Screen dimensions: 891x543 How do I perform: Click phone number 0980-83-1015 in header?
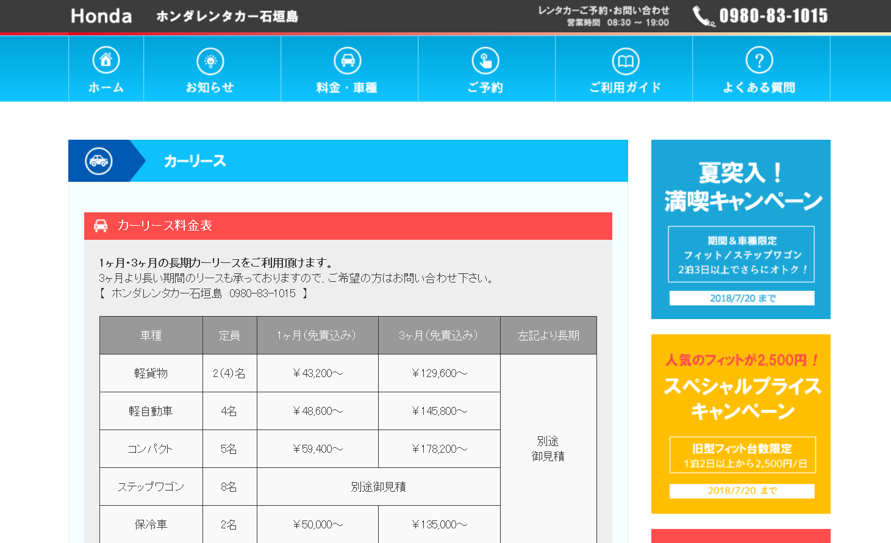tap(773, 16)
